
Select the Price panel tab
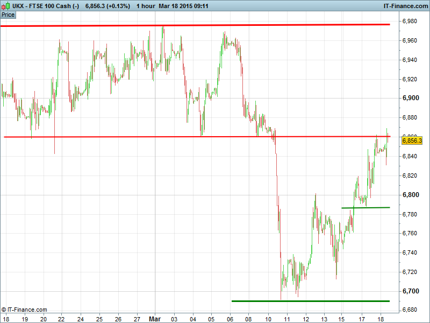(8, 15)
